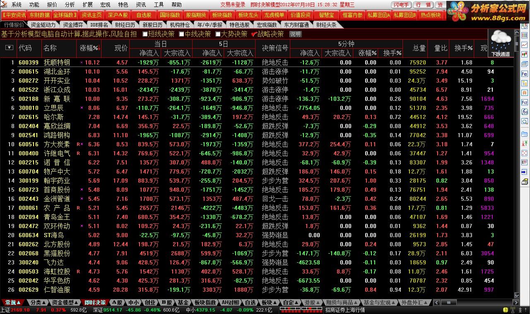Open the 热点板块 red toolbar button

tap(431, 15)
